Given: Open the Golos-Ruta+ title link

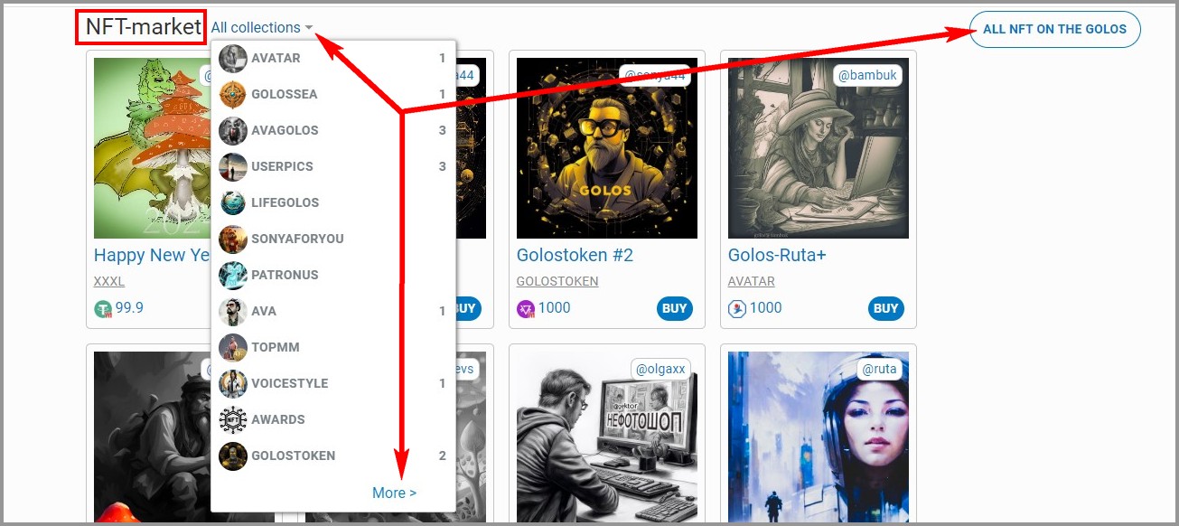Looking at the screenshot, I should (777, 255).
